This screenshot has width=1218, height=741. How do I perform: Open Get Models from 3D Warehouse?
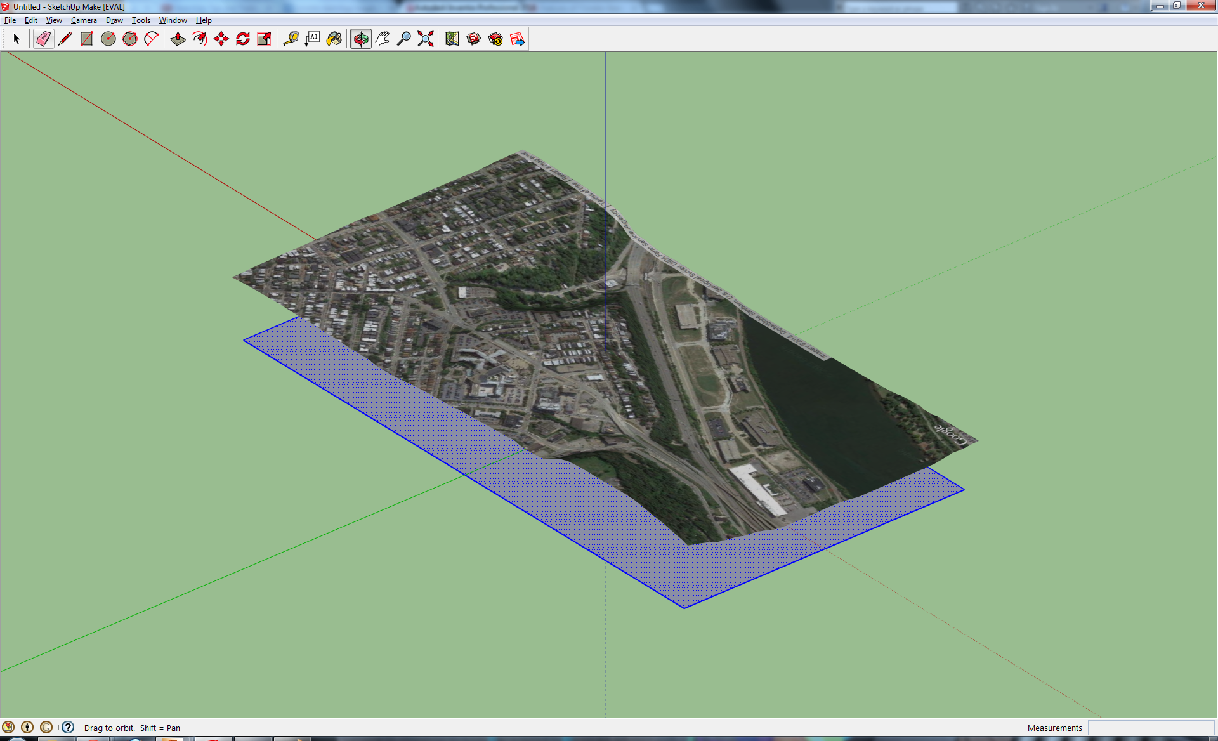pyautogui.click(x=473, y=39)
